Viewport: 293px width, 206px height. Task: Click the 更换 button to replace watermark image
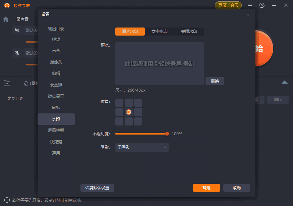coord(215,81)
